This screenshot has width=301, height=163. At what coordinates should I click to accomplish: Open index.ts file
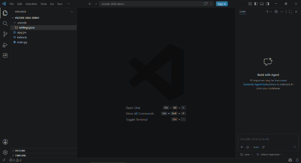point(44,37)
